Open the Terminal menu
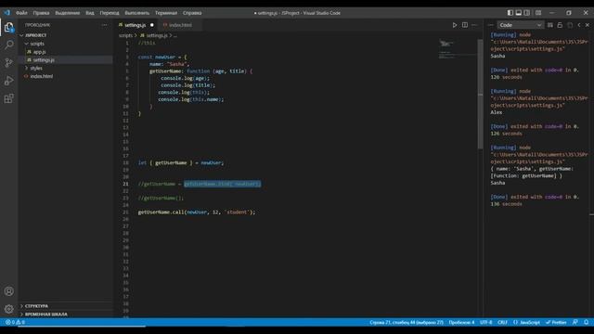 [x=166, y=13]
